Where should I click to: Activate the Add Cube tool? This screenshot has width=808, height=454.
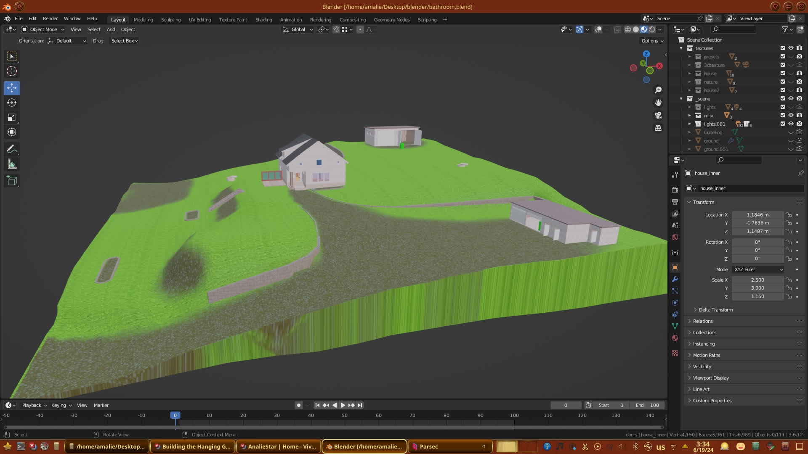tap(12, 181)
